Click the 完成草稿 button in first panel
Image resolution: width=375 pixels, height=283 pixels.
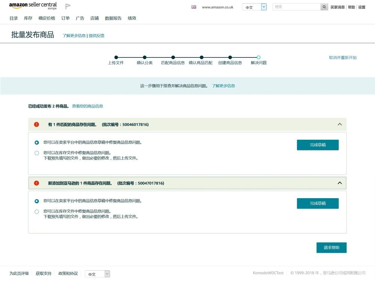click(x=318, y=145)
